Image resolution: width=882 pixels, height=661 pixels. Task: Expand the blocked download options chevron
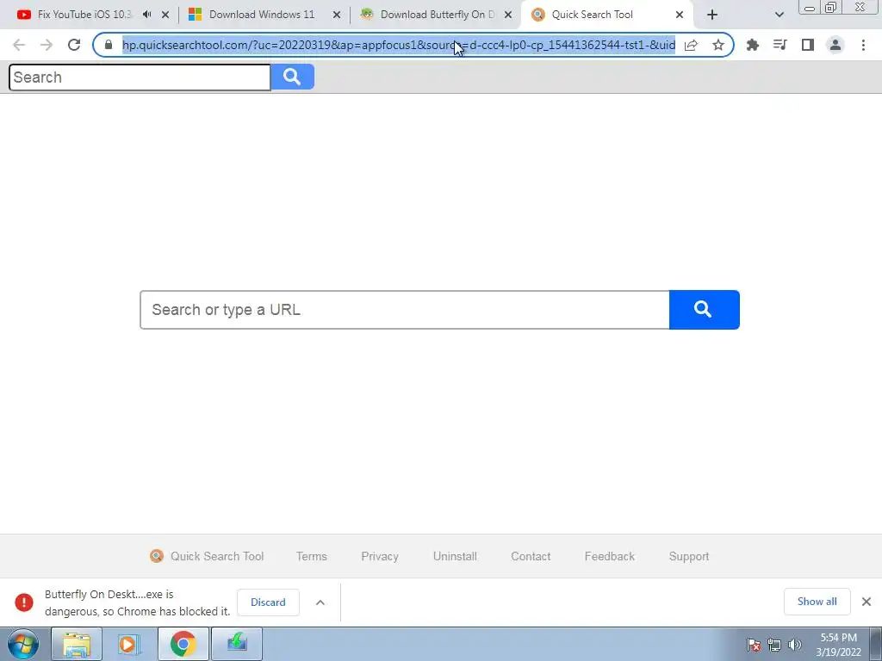pyautogui.click(x=320, y=602)
